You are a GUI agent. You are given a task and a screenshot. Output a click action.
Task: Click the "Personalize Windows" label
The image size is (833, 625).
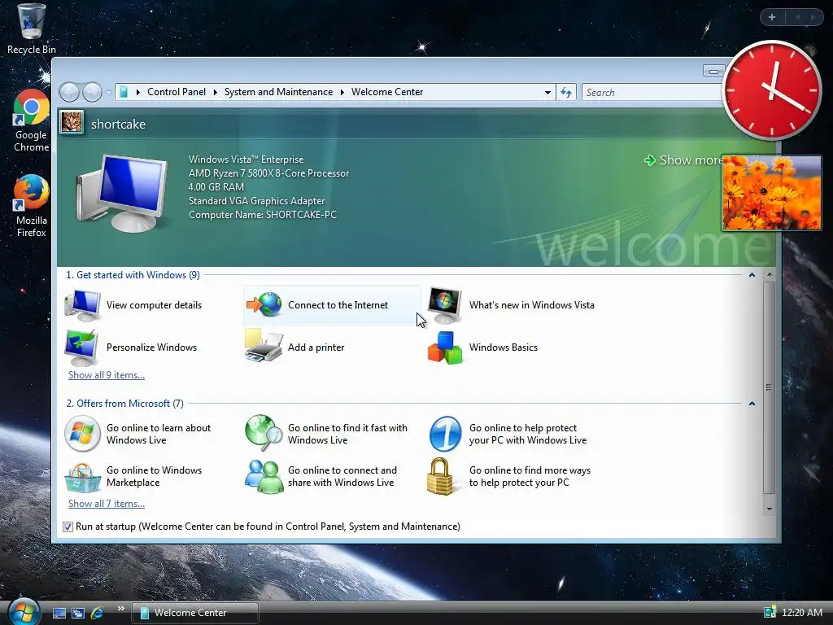(151, 347)
